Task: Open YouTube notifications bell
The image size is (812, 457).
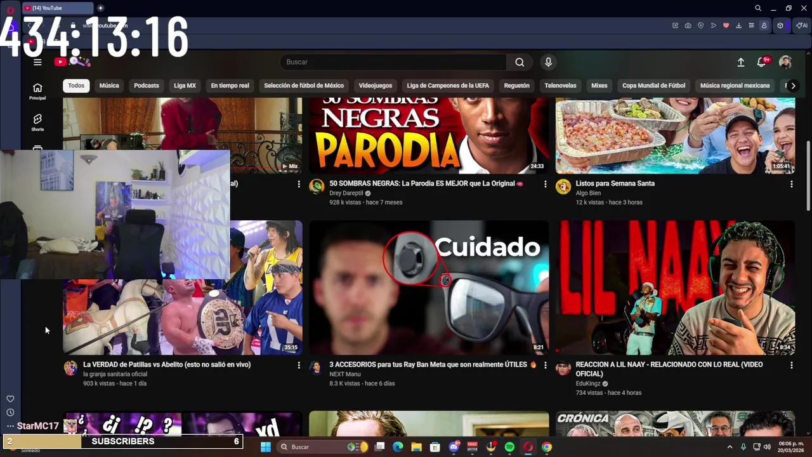Action: [762, 62]
